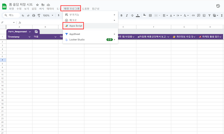Image resolution: width=224 pixels, height=134 pixels.
Task: Click the create filter funnel icon
Action: (209, 15)
